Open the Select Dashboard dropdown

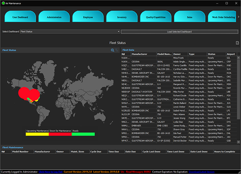(x=70, y=31)
